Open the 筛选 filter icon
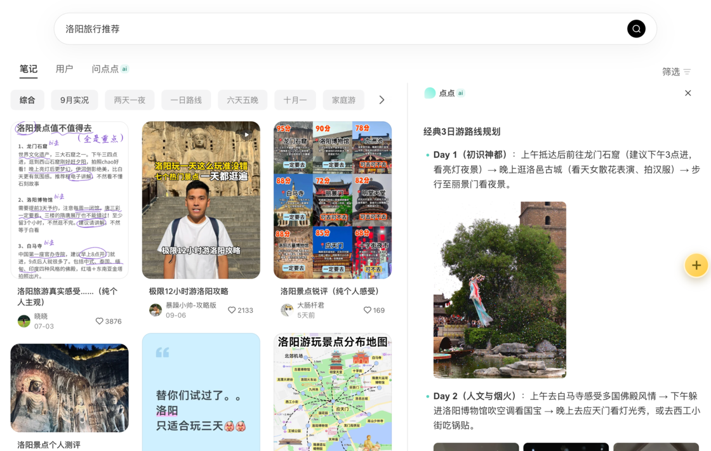The height and width of the screenshot is (451, 711). [687, 72]
